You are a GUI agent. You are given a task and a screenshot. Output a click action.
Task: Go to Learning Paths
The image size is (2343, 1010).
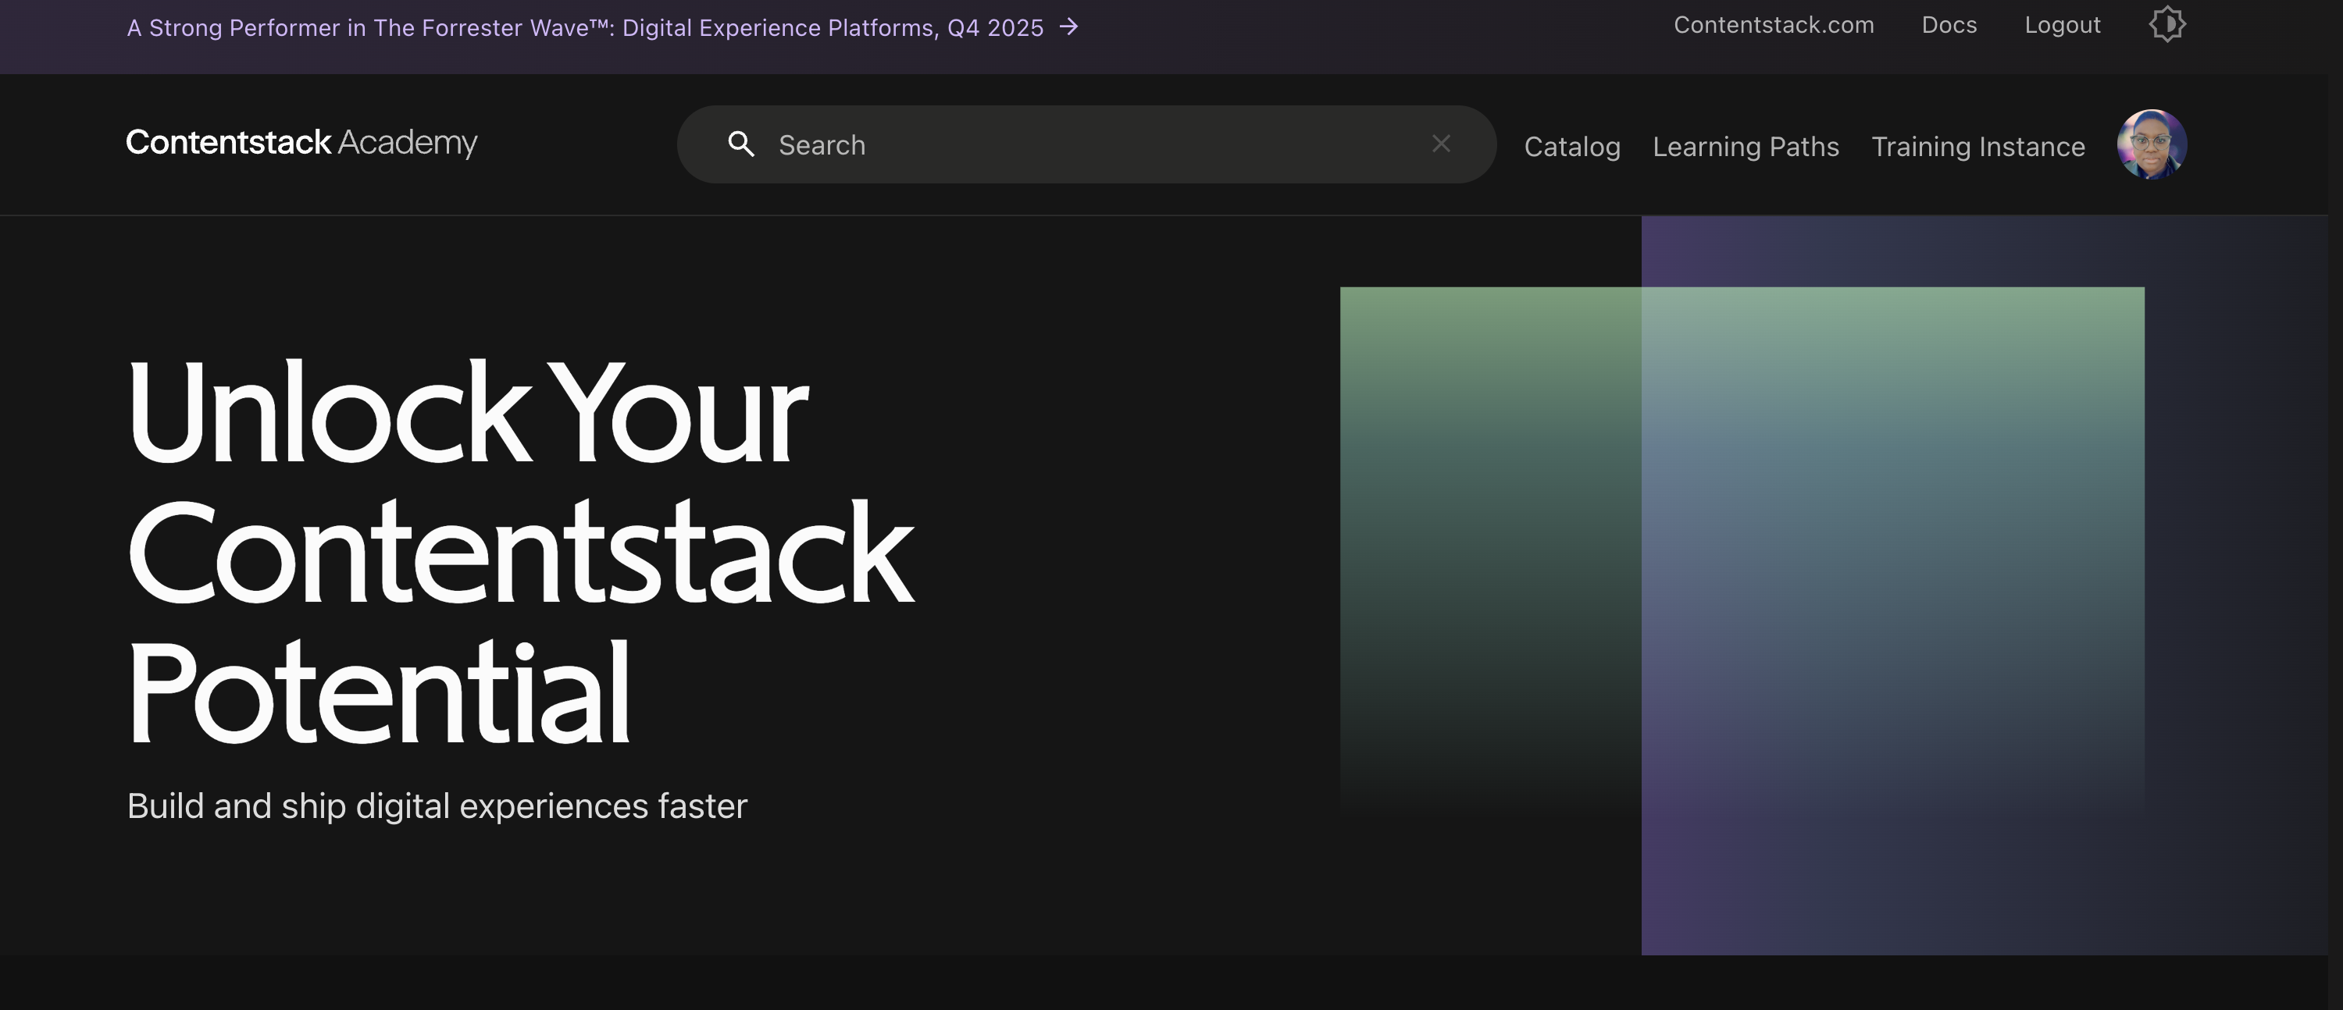[x=1746, y=147]
